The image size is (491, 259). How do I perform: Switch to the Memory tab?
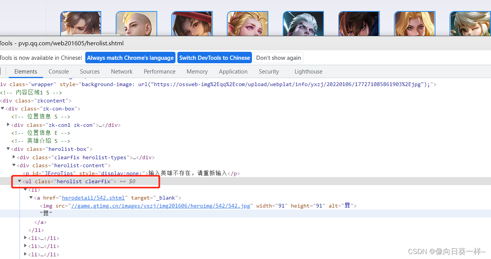click(197, 71)
